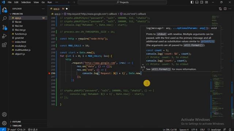Click the http.request callback breadcrumb
The height and width of the screenshot is (131, 234).
(90, 14)
